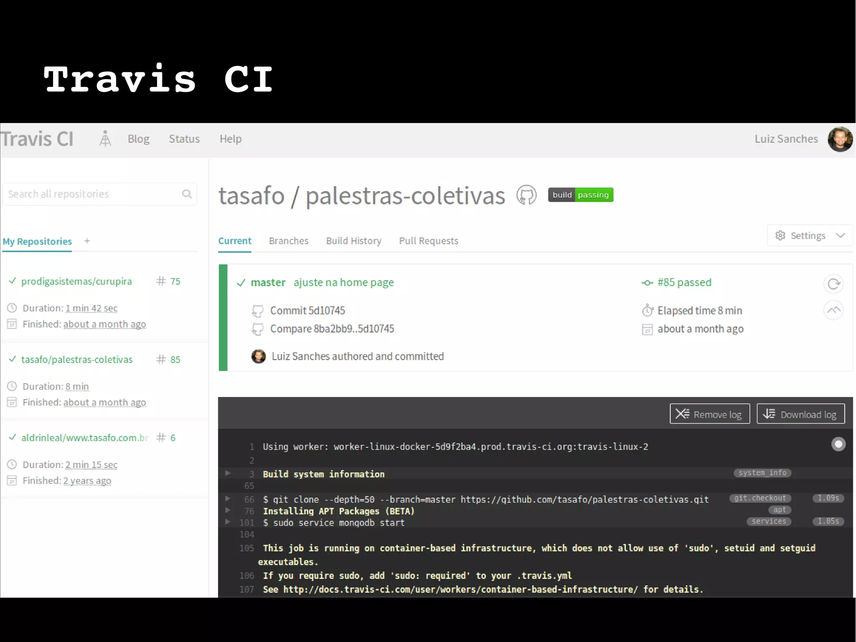Open the master branch link
This screenshot has width=856, height=642.
point(268,283)
